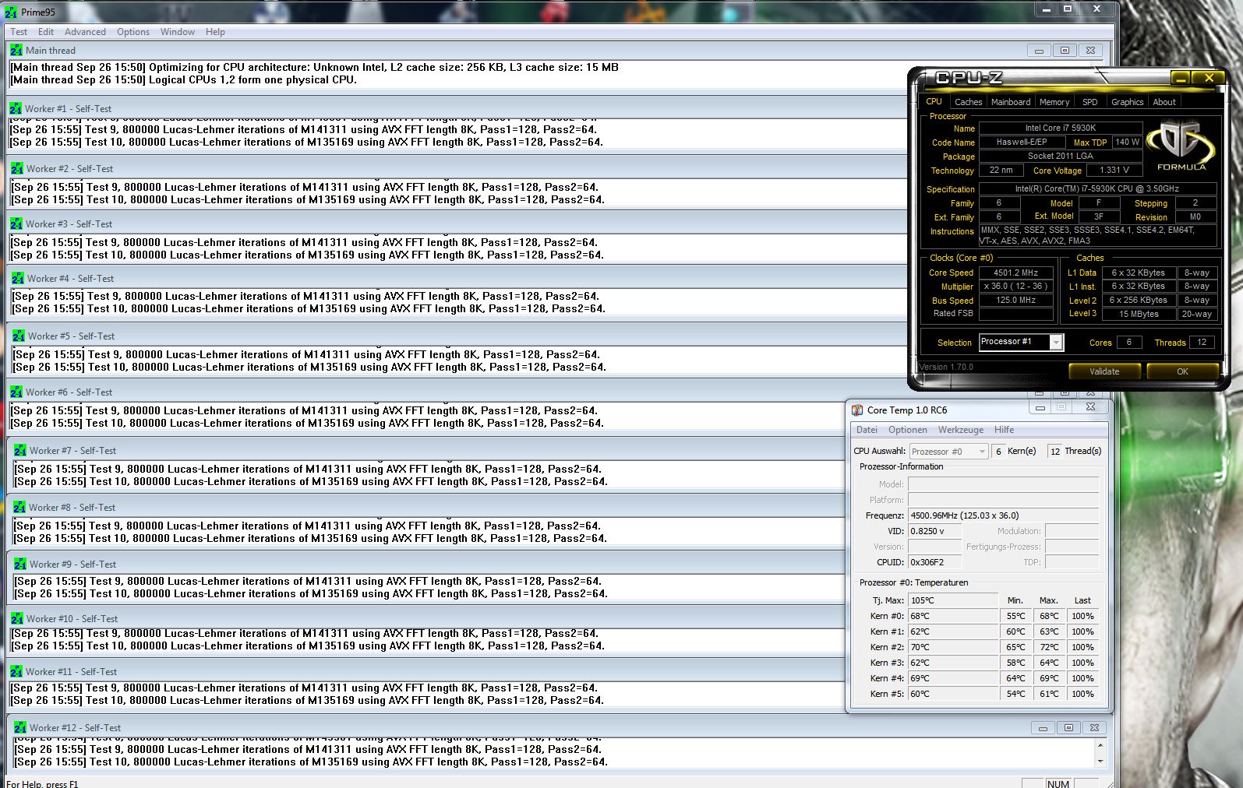Image resolution: width=1243 pixels, height=788 pixels.
Task: Open the Edit menu in Prime95
Action: tap(46, 32)
